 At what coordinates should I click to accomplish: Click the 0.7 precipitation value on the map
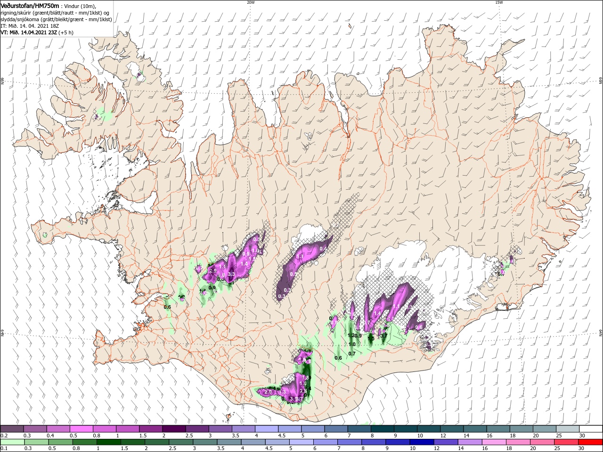pos(351,354)
